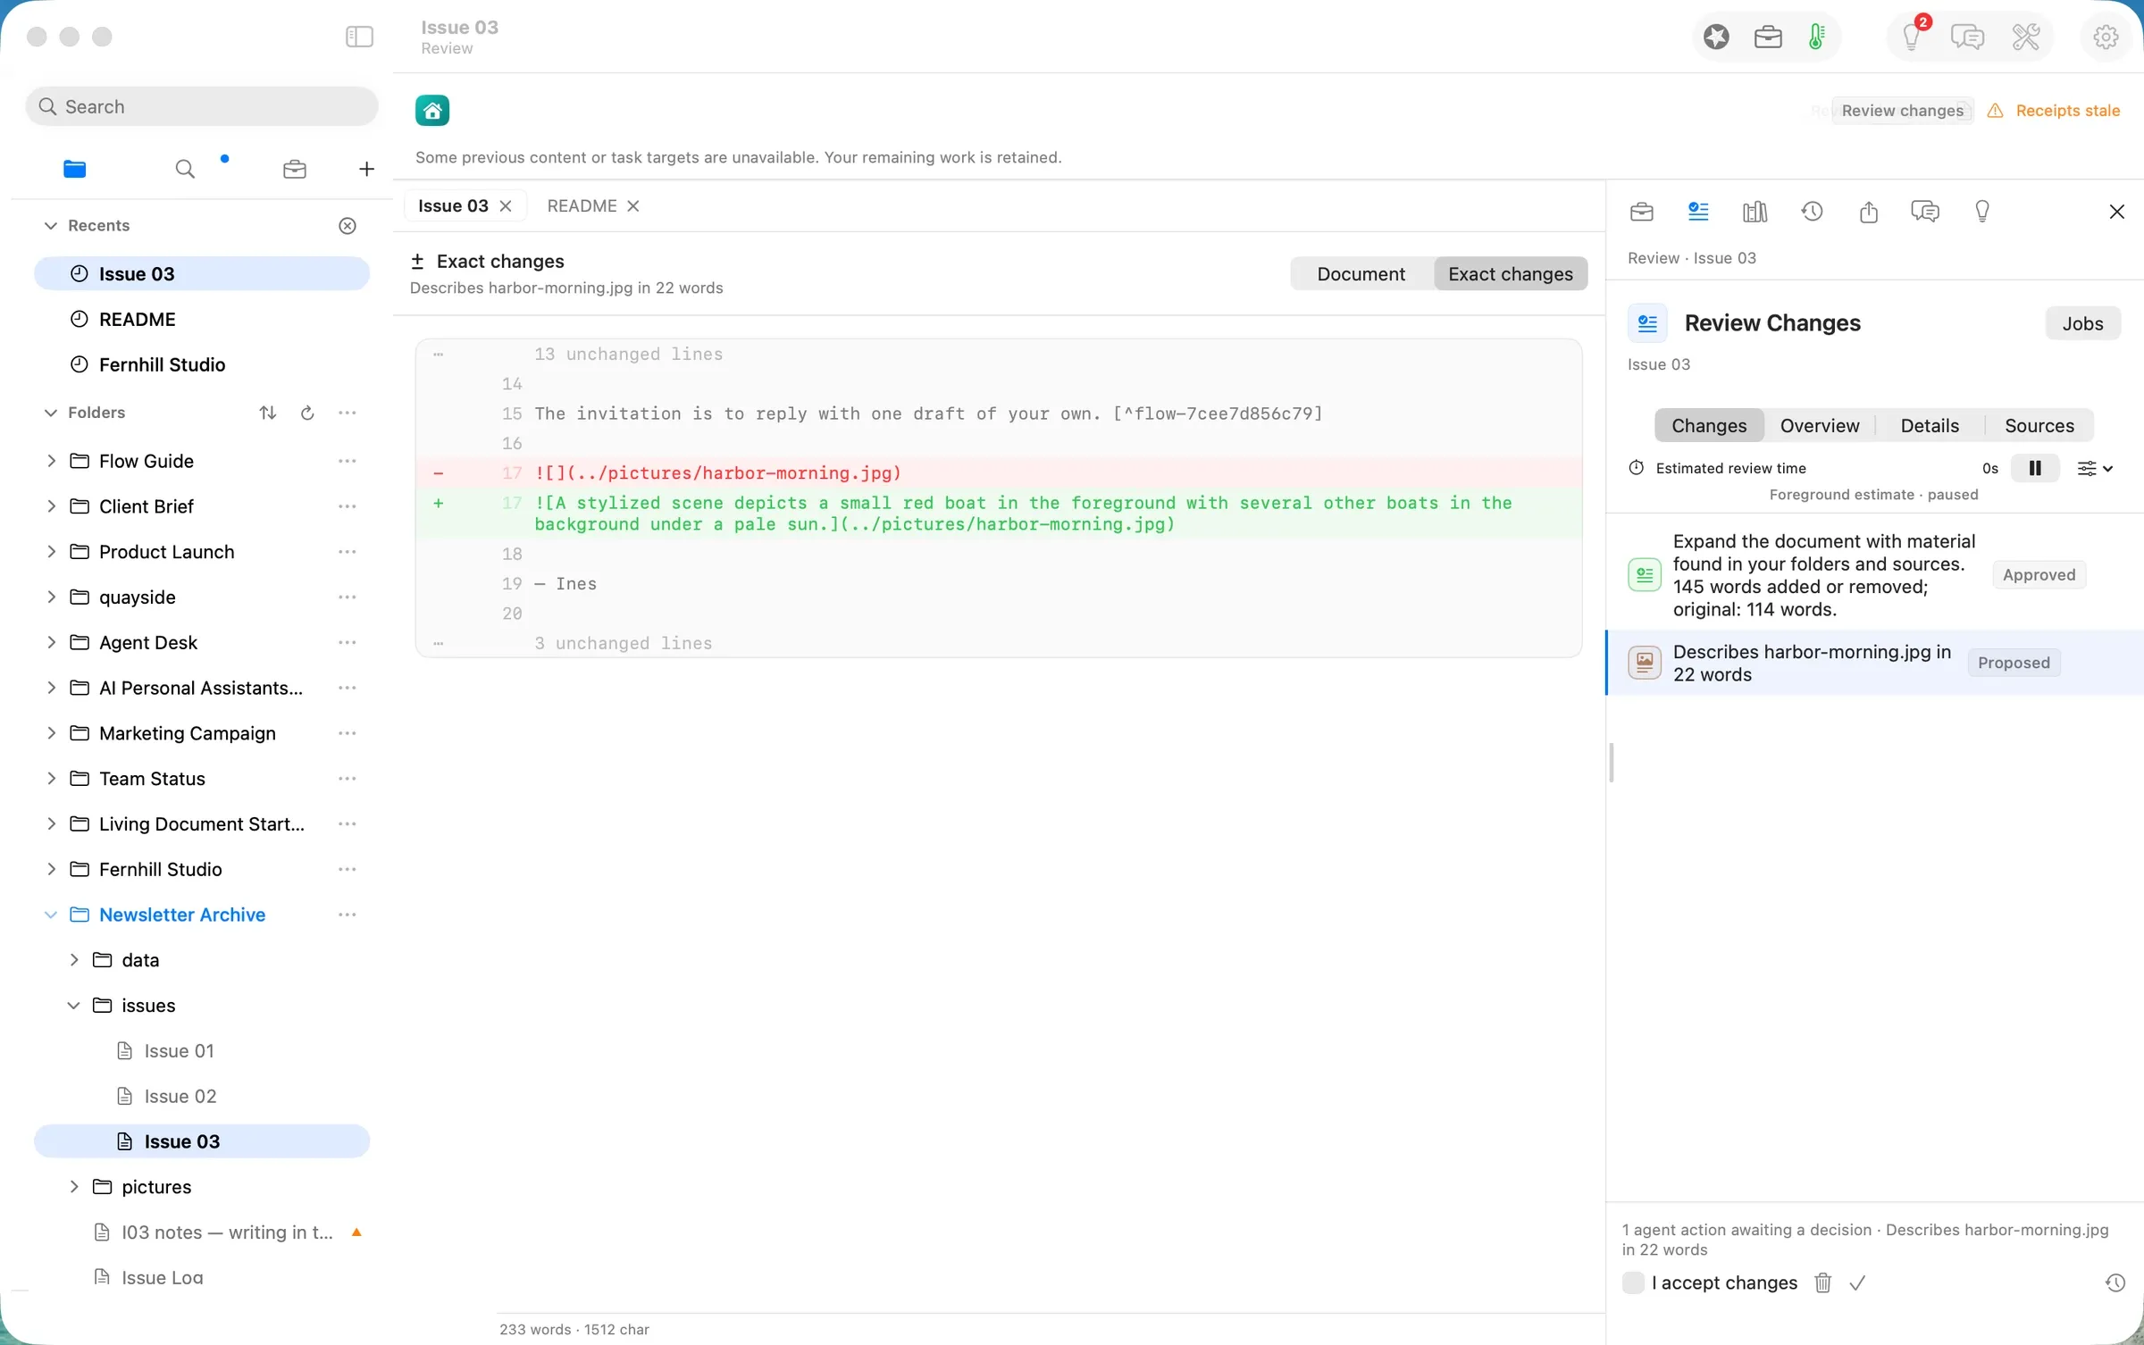Open Issue 02 in the file tree
This screenshot has width=2144, height=1345.
click(x=180, y=1096)
